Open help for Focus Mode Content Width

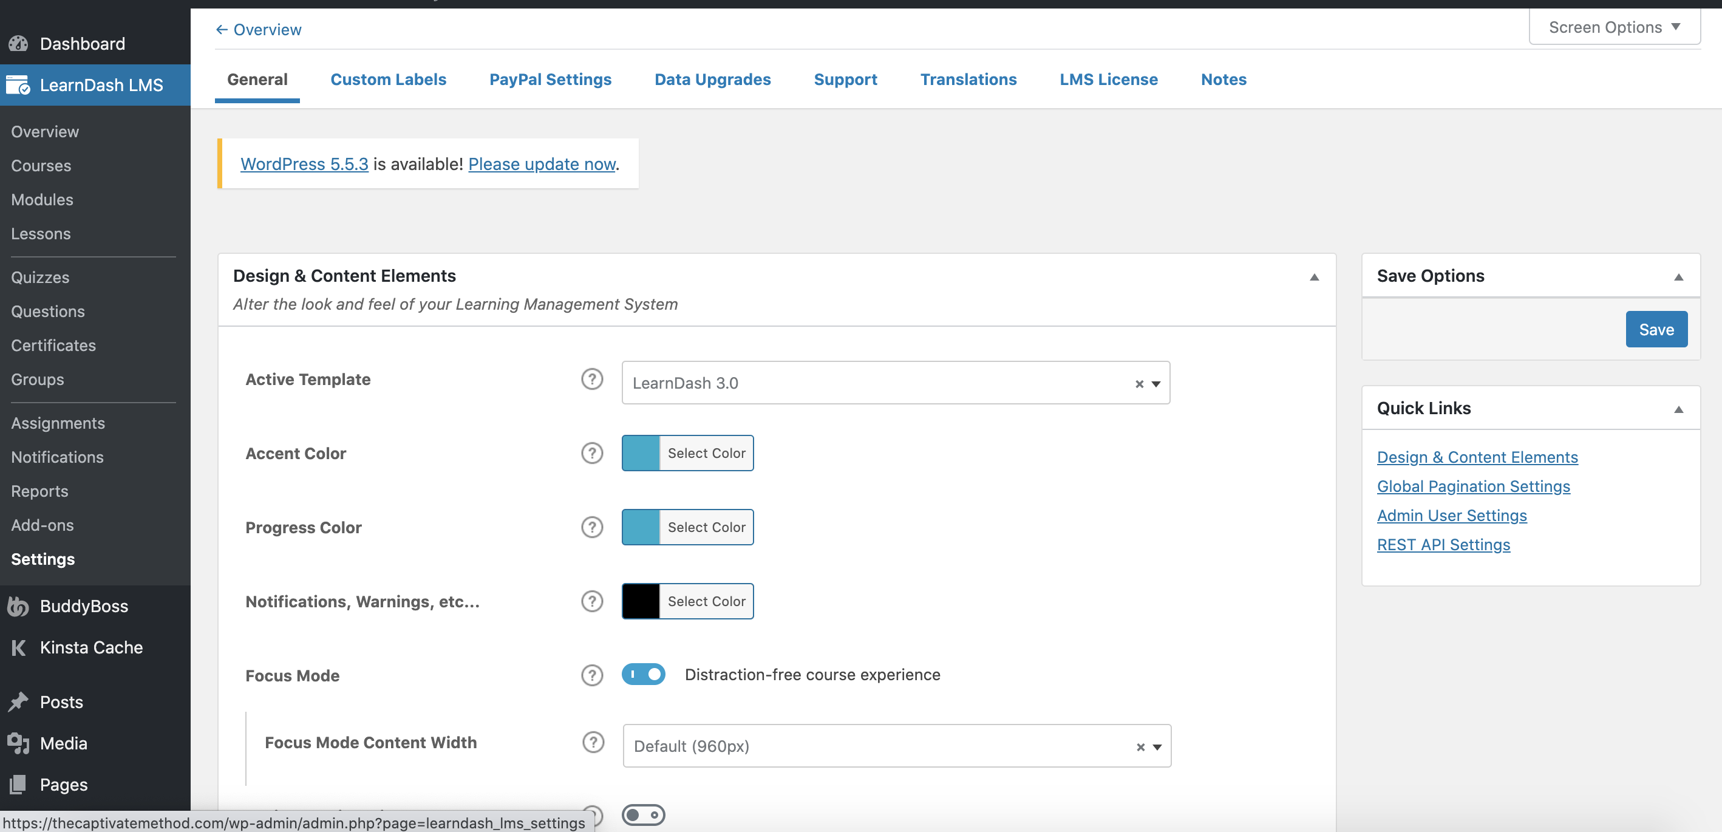tap(593, 742)
